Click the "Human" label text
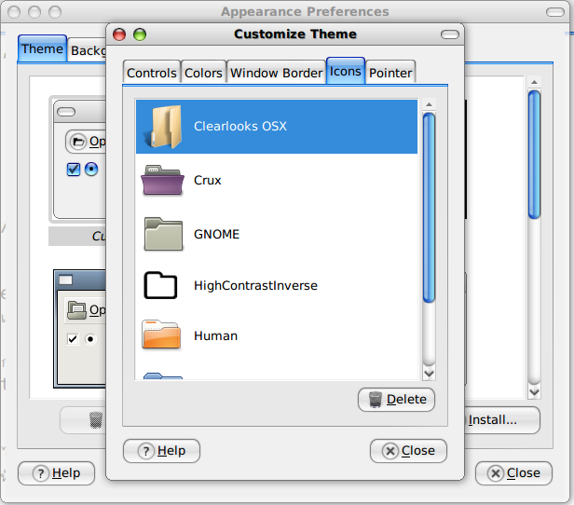The image size is (574, 505). coord(215,336)
